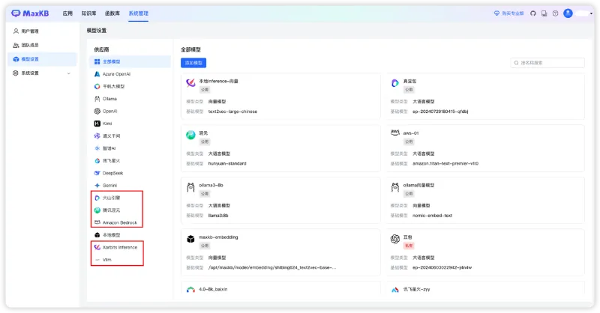
Task: Click the 本地模型 cube icon in supplier list
Action: 97,235
